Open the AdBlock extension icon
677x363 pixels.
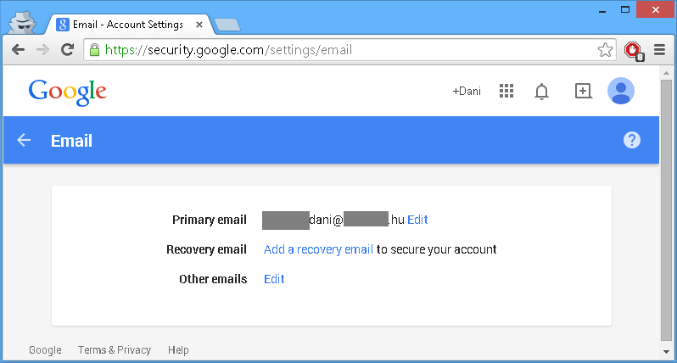634,51
